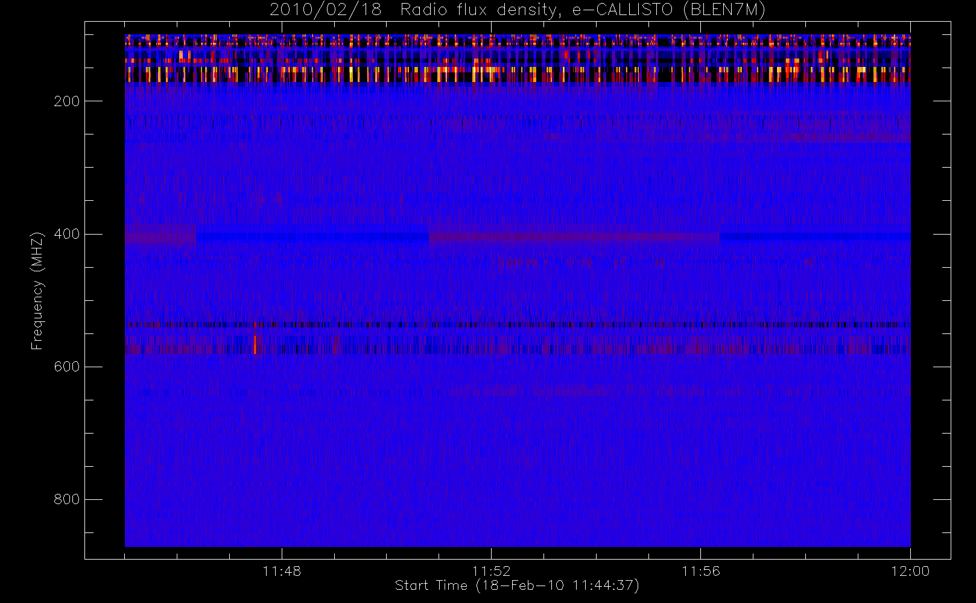976x603 pixels.
Task: Click the bright orange spike near 570 MHz
Action: point(255,344)
